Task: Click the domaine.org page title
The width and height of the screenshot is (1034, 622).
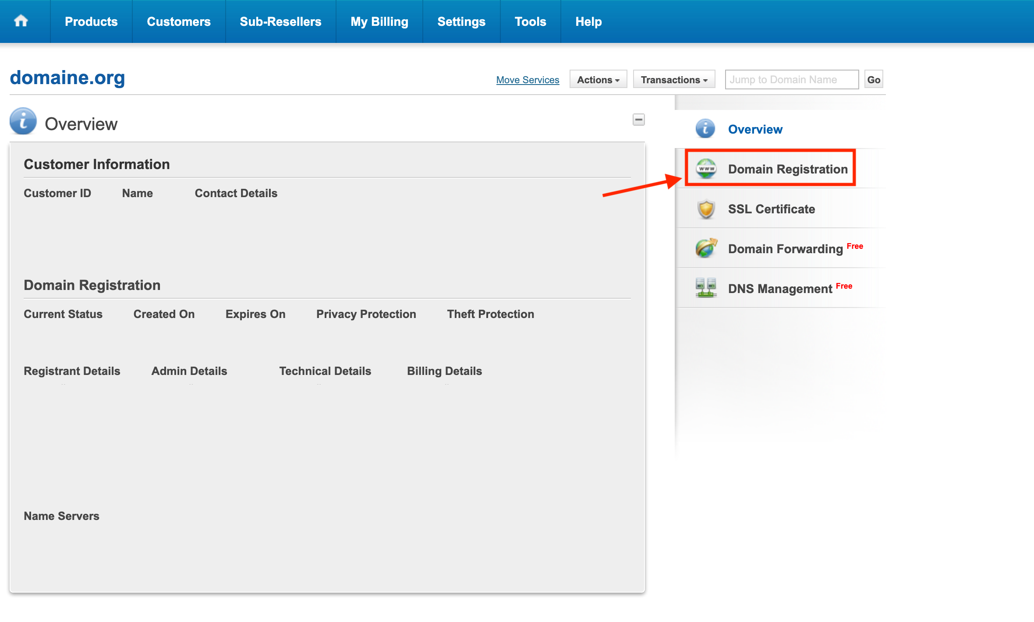Action: pyautogui.click(x=67, y=78)
